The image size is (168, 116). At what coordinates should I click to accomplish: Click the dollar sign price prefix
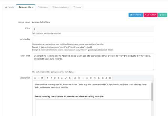click(35, 29)
